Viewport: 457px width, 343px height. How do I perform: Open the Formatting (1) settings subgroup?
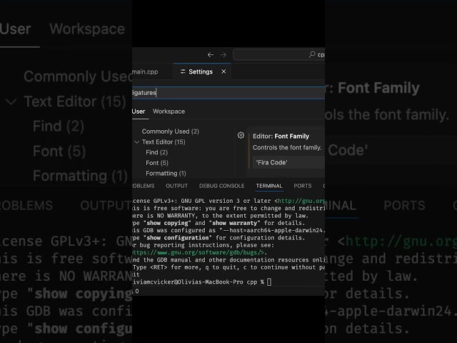point(166,173)
